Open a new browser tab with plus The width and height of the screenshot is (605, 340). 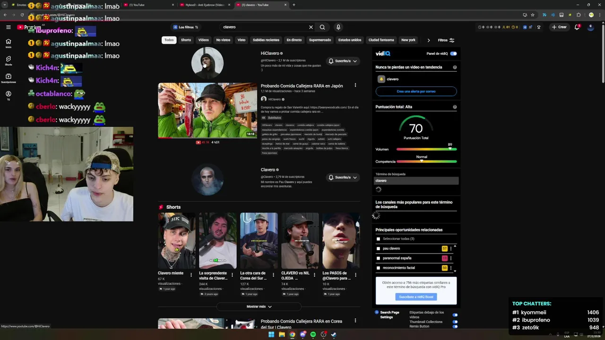[x=294, y=5]
